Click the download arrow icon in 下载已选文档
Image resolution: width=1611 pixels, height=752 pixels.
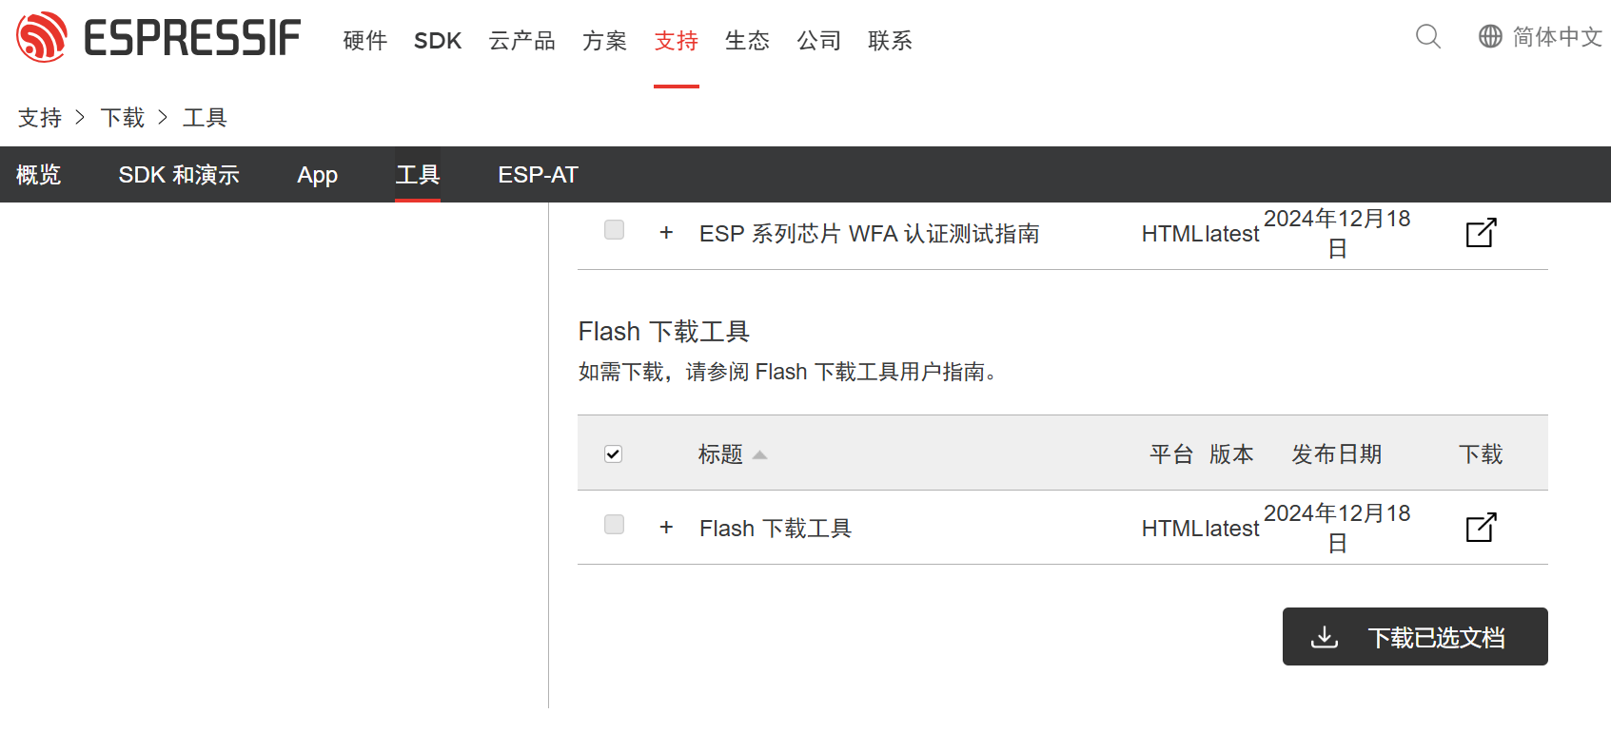coord(1325,637)
